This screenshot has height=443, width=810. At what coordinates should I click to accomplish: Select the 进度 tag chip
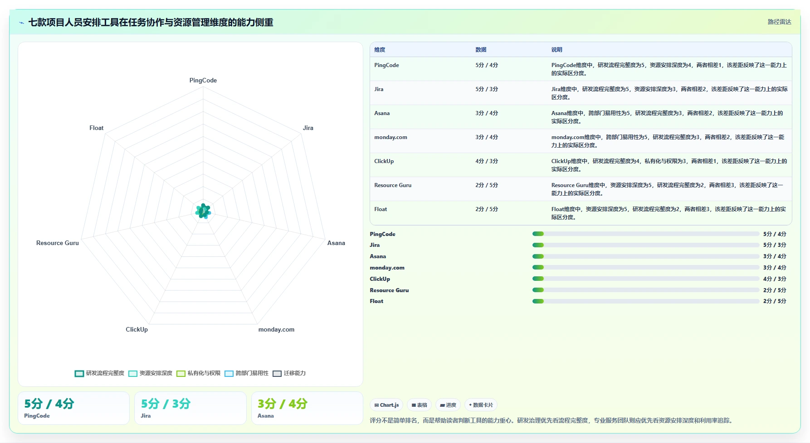[x=448, y=405]
